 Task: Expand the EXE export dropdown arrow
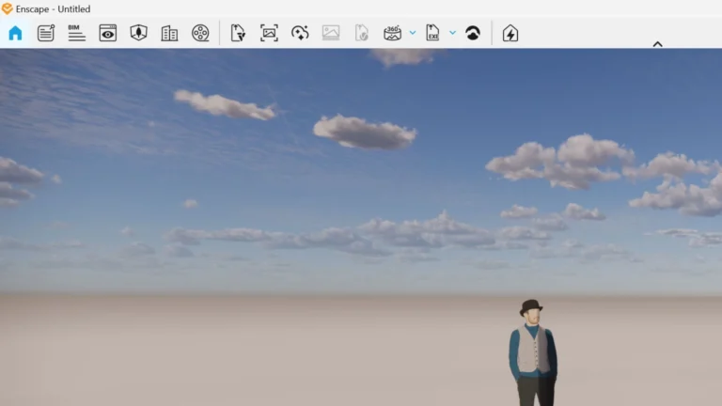coord(452,33)
